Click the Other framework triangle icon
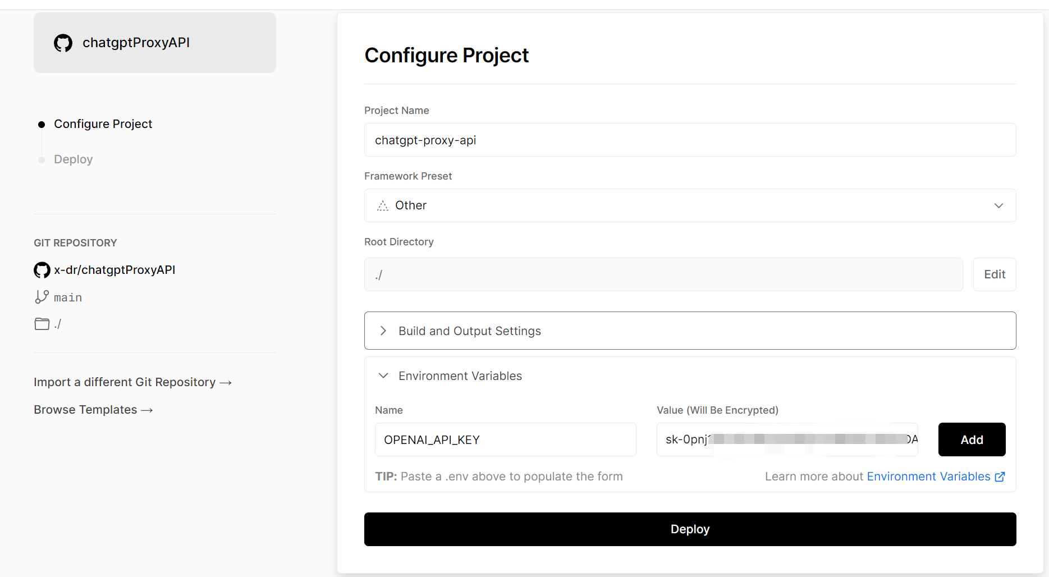Image resolution: width=1049 pixels, height=577 pixels. [x=383, y=205]
